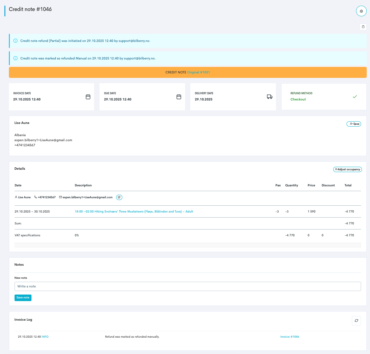Open the settings gear menu
Screen dimensions: 370x354
pyautogui.click(x=361, y=11)
